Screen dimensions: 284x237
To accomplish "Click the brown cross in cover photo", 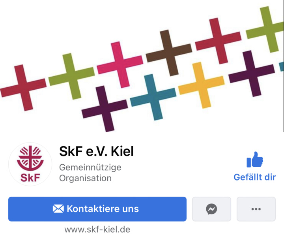I will [x=169, y=53].
